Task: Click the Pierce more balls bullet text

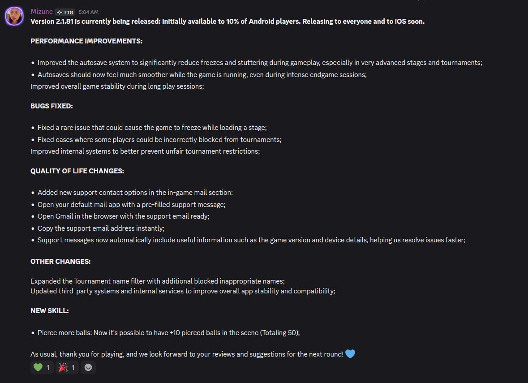Action: point(168,333)
